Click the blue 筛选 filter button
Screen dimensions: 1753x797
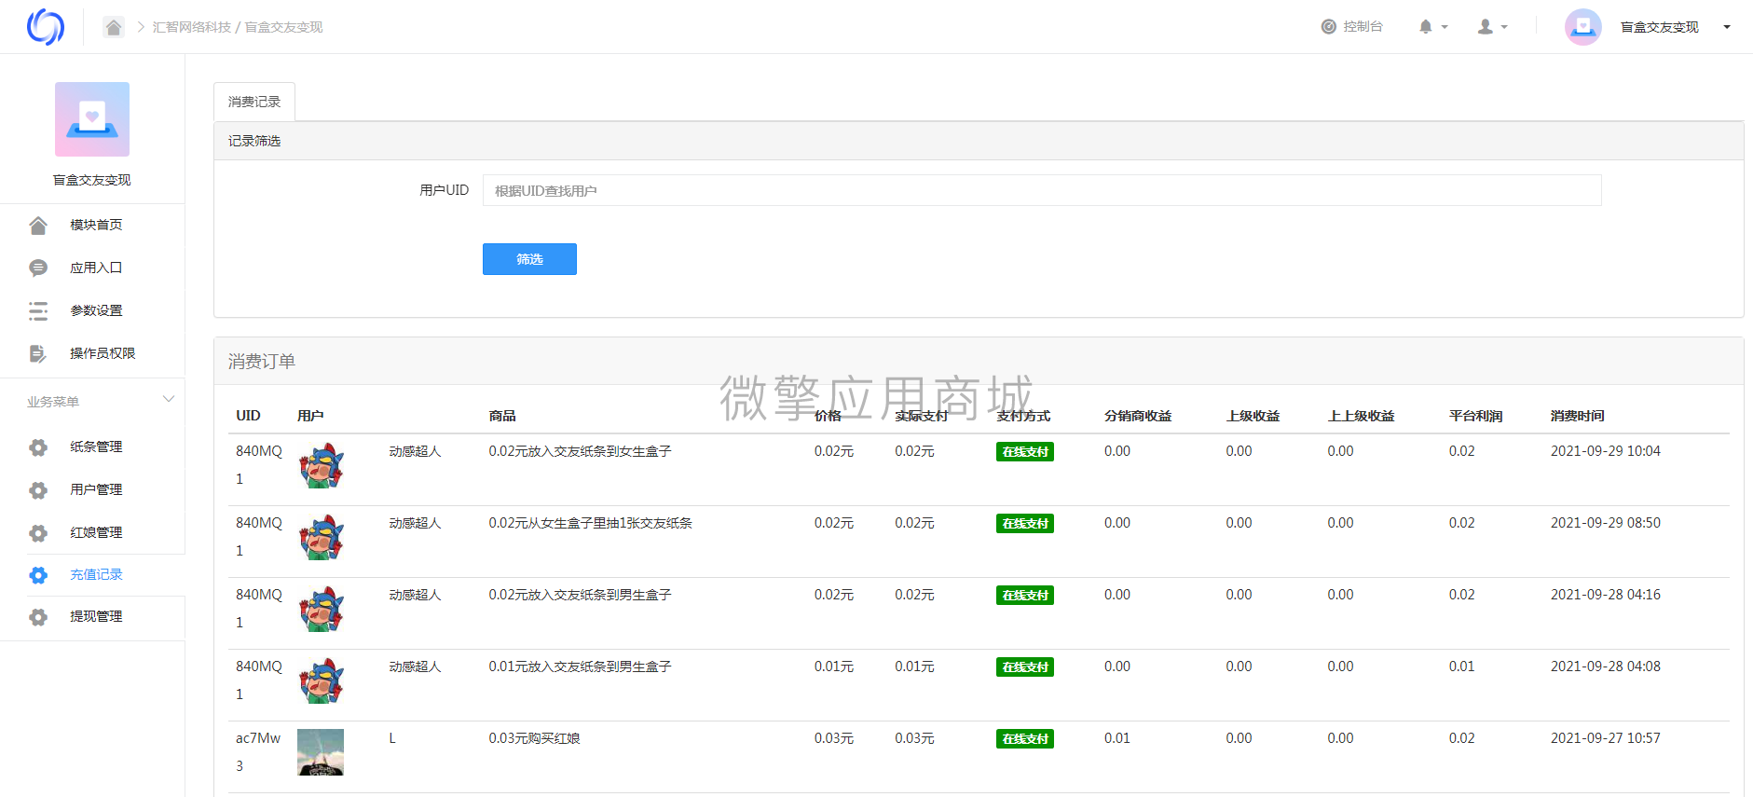click(529, 259)
